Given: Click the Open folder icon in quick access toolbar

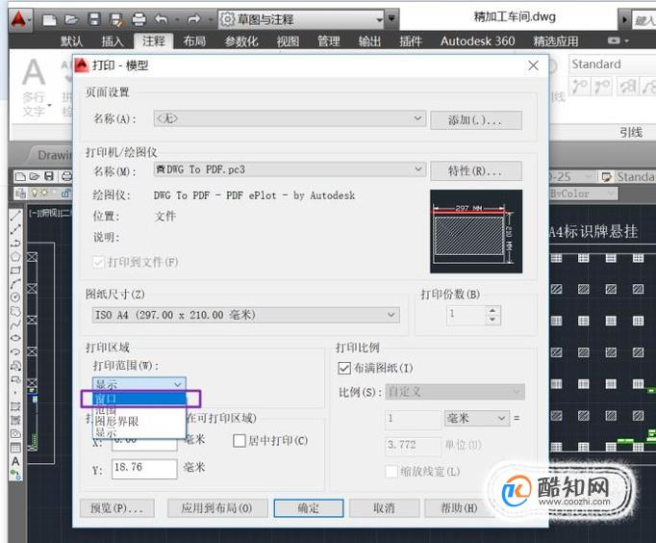Looking at the screenshot, I should (x=71, y=19).
